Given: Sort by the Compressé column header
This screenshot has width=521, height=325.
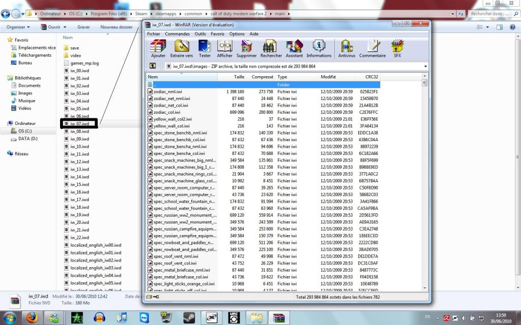Looking at the screenshot, I should point(261,77).
